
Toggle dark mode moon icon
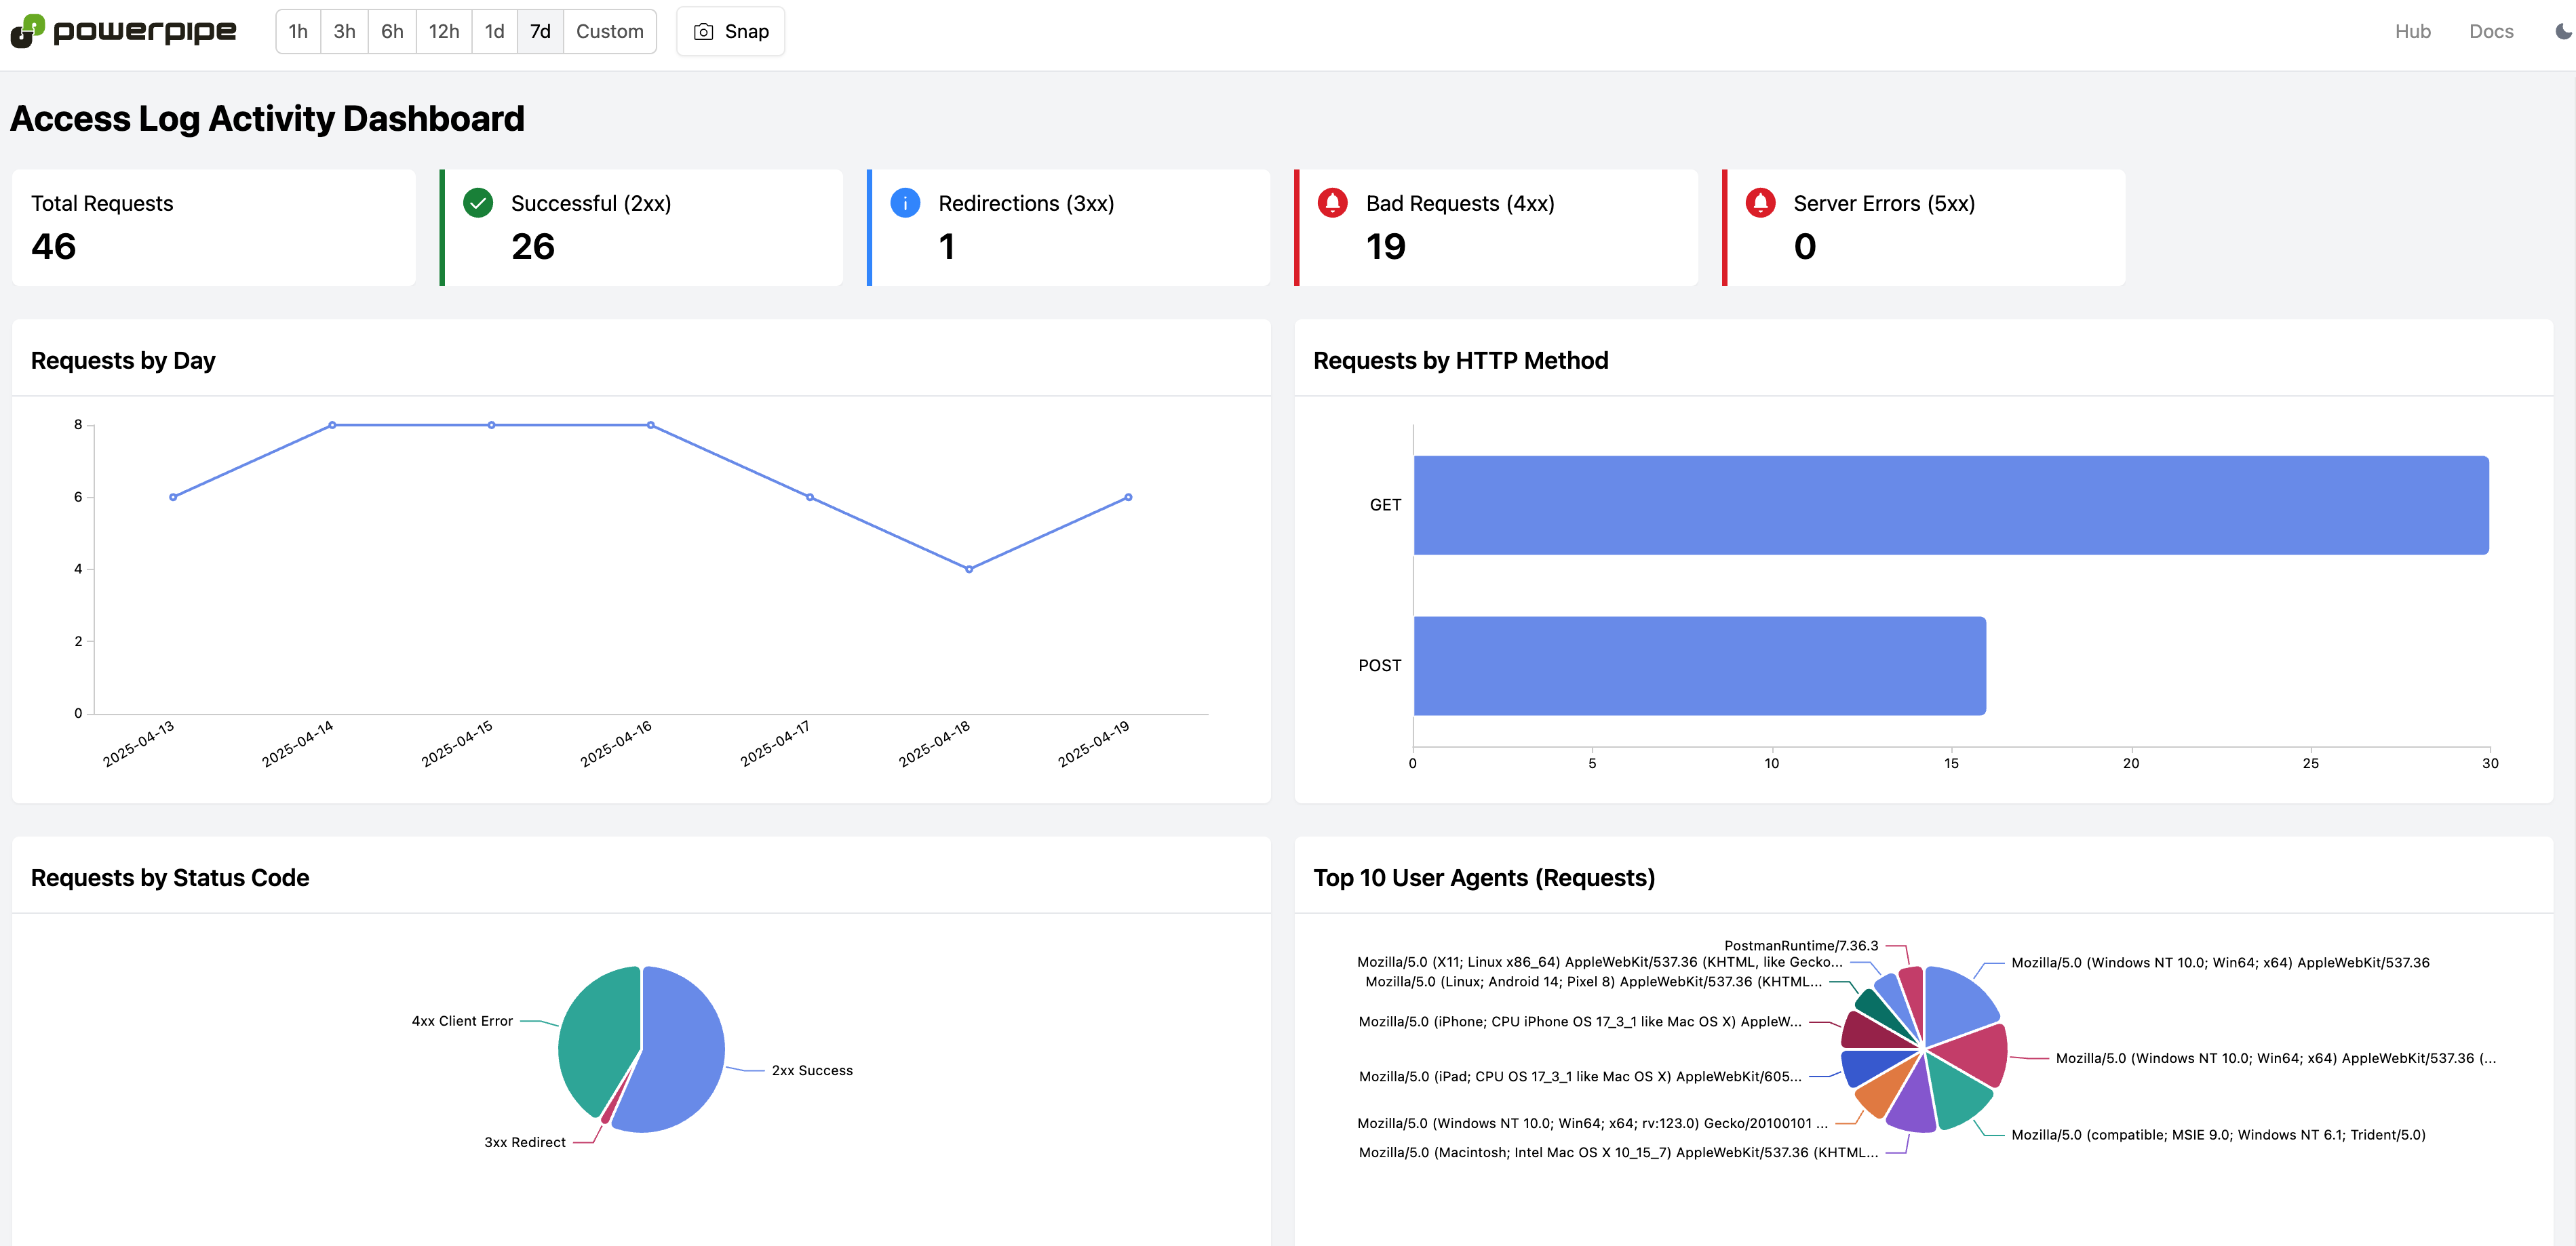2563,31
